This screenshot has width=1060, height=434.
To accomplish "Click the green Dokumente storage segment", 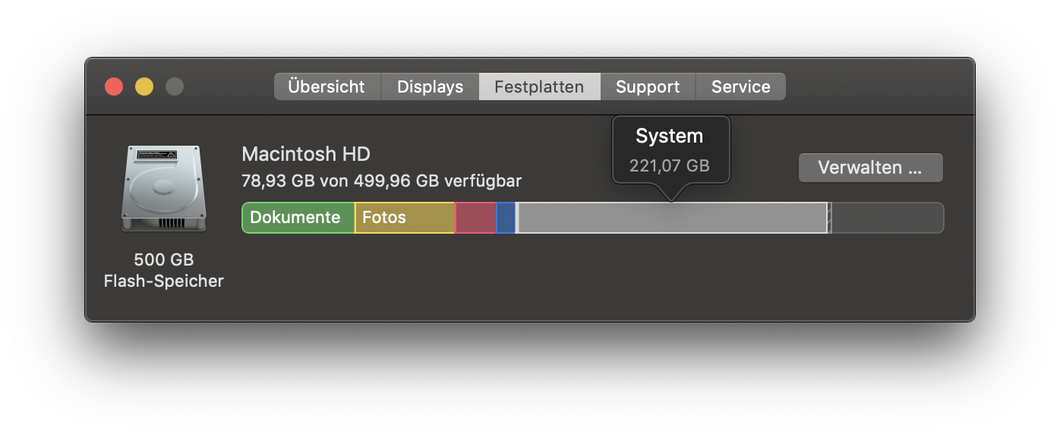I will coord(298,218).
